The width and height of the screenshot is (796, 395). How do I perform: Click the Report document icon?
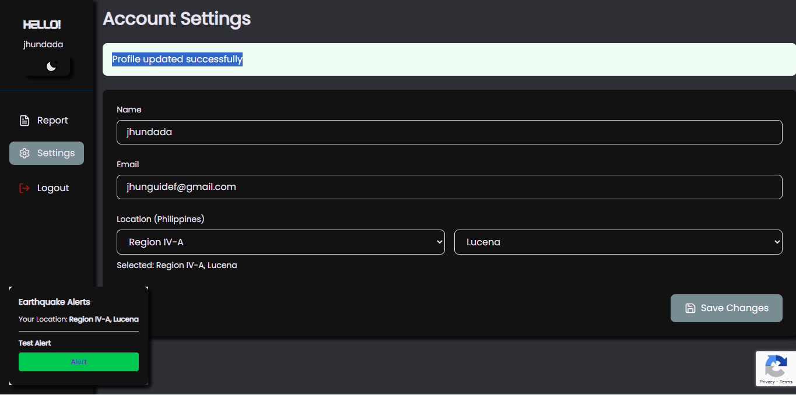click(x=24, y=121)
